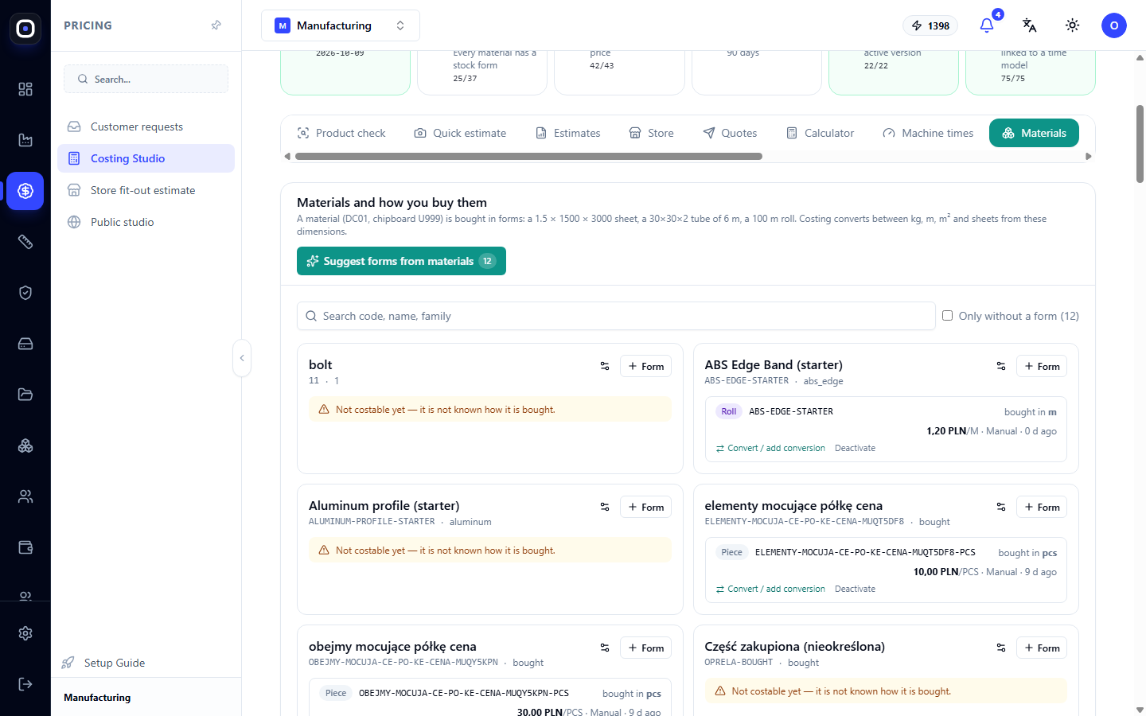Click Convert / add conversion for ABS-EDGE-STARTER

point(770,448)
